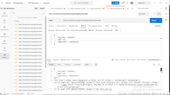Click the response vertical scrollbar thumb
The width and height of the screenshot is (170, 95).
click(161, 70)
